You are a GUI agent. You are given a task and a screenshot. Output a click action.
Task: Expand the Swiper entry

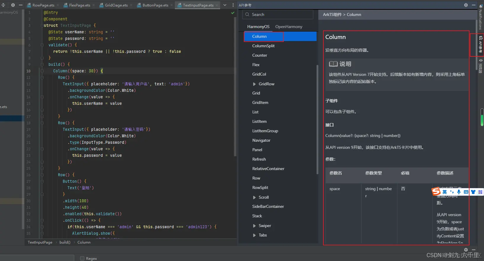coord(254,226)
